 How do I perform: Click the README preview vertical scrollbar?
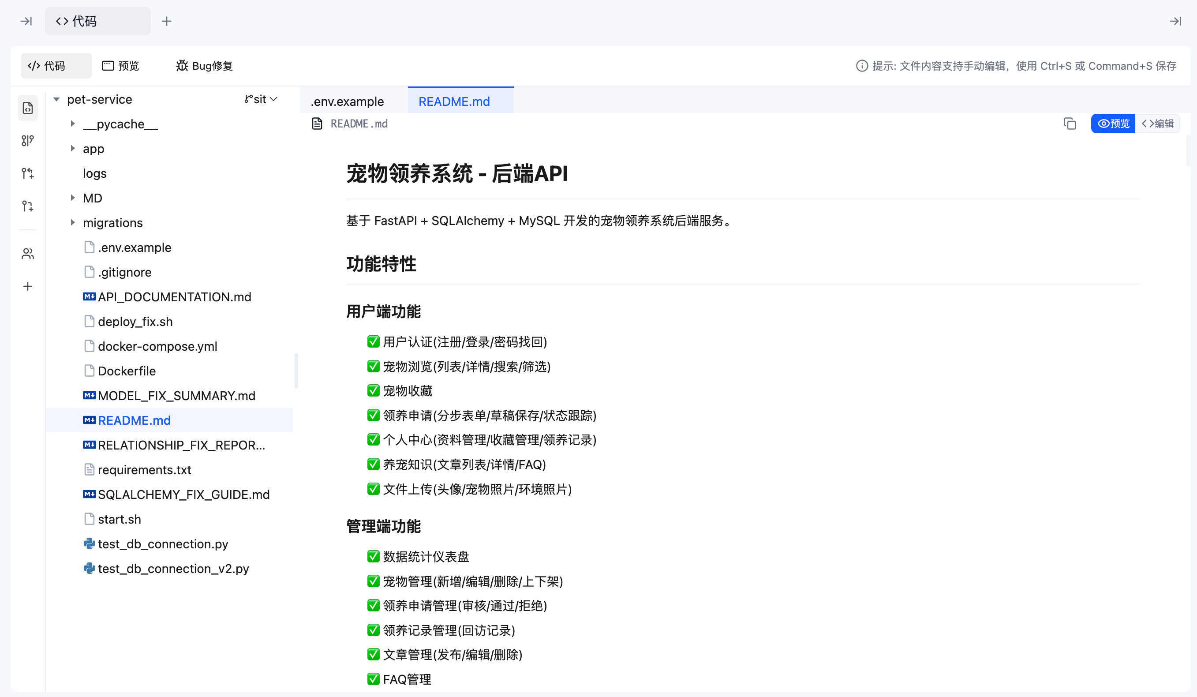pyautogui.click(x=1189, y=150)
